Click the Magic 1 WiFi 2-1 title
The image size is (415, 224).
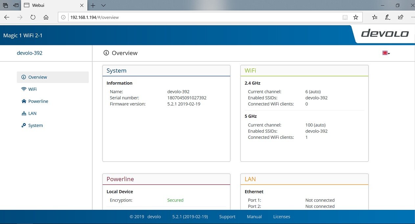click(23, 36)
